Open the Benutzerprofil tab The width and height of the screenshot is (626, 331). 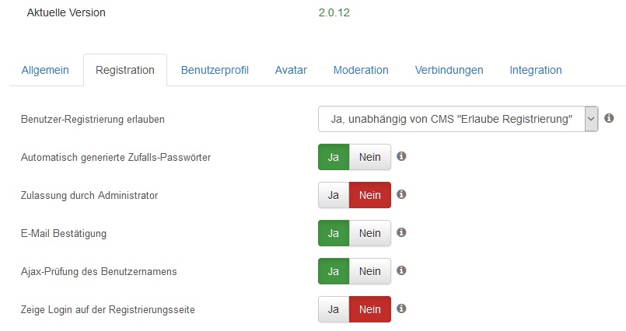click(215, 70)
